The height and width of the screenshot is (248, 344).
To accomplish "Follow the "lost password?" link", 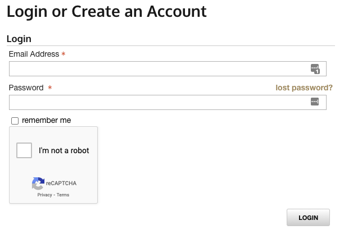I will coord(304,88).
